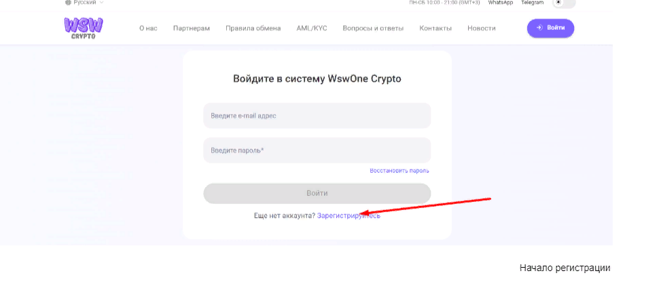Open the Telegram contact link
Viewport: 659px width, 307px height.
click(532, 3)
